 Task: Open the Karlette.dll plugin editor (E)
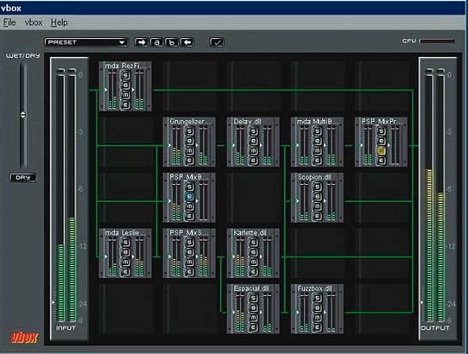(253, 272)
